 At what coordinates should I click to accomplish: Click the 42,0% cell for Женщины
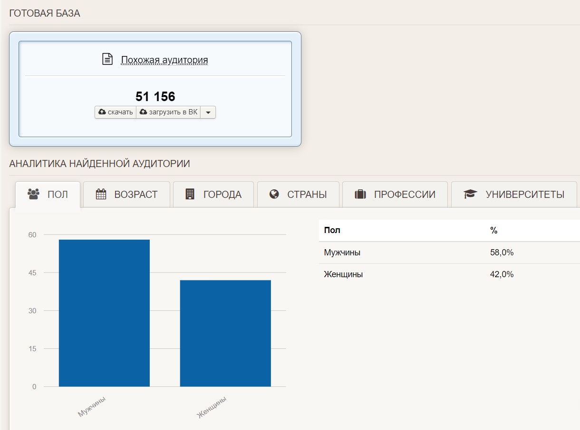pos(502,274)
